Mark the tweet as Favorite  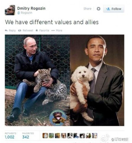click(x=42, y=30)
